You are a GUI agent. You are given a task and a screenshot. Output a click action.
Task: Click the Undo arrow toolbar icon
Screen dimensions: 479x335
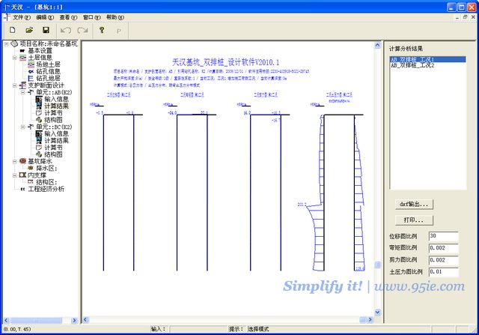pos(65,30)
